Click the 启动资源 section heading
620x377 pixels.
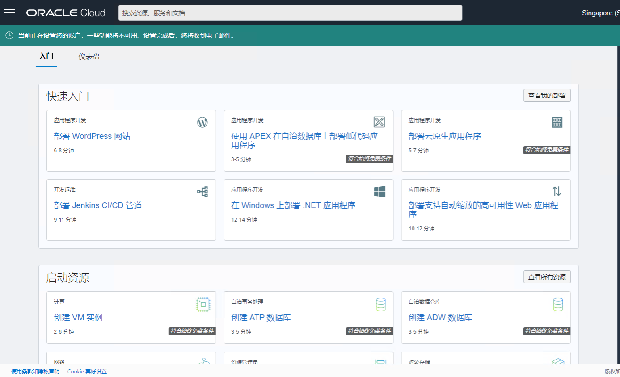tap(68, 278)
